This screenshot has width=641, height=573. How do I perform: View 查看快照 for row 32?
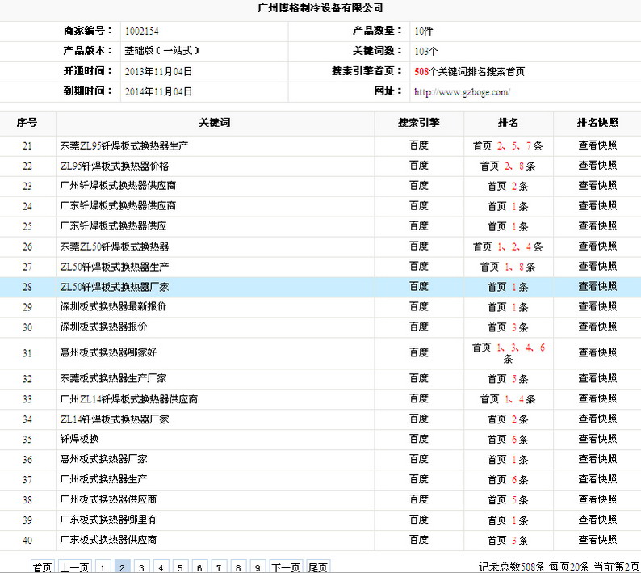tap(597, 378)
